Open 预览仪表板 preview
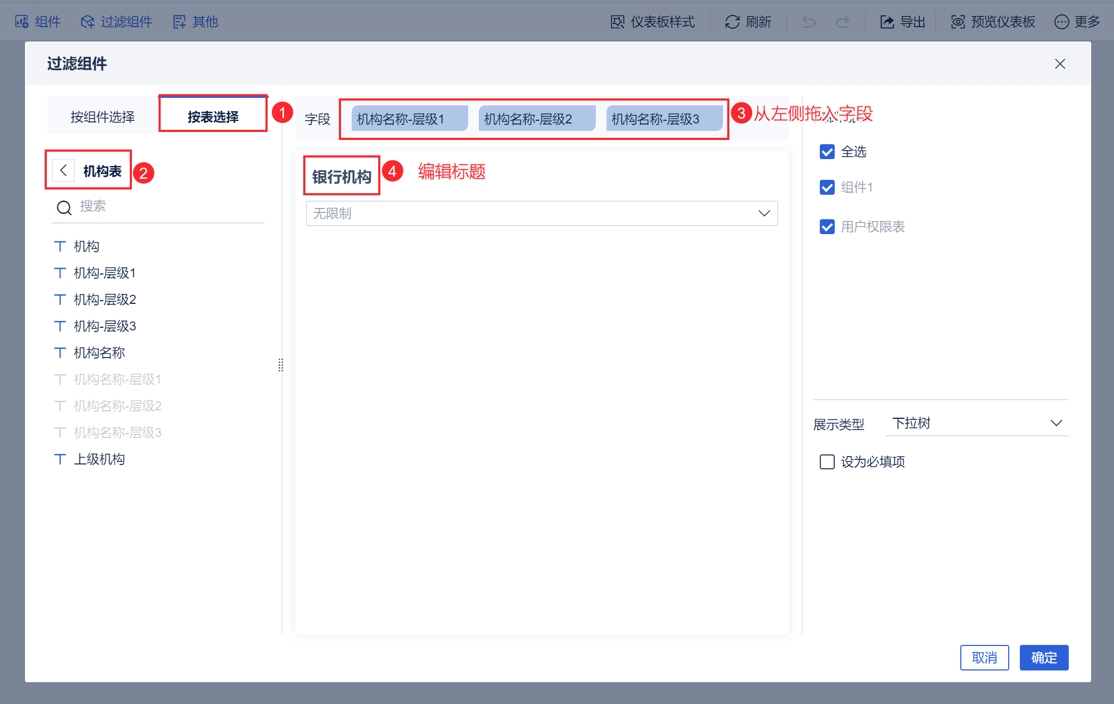The height and width of the screenshot is (704, 1114). coord(958,22)
